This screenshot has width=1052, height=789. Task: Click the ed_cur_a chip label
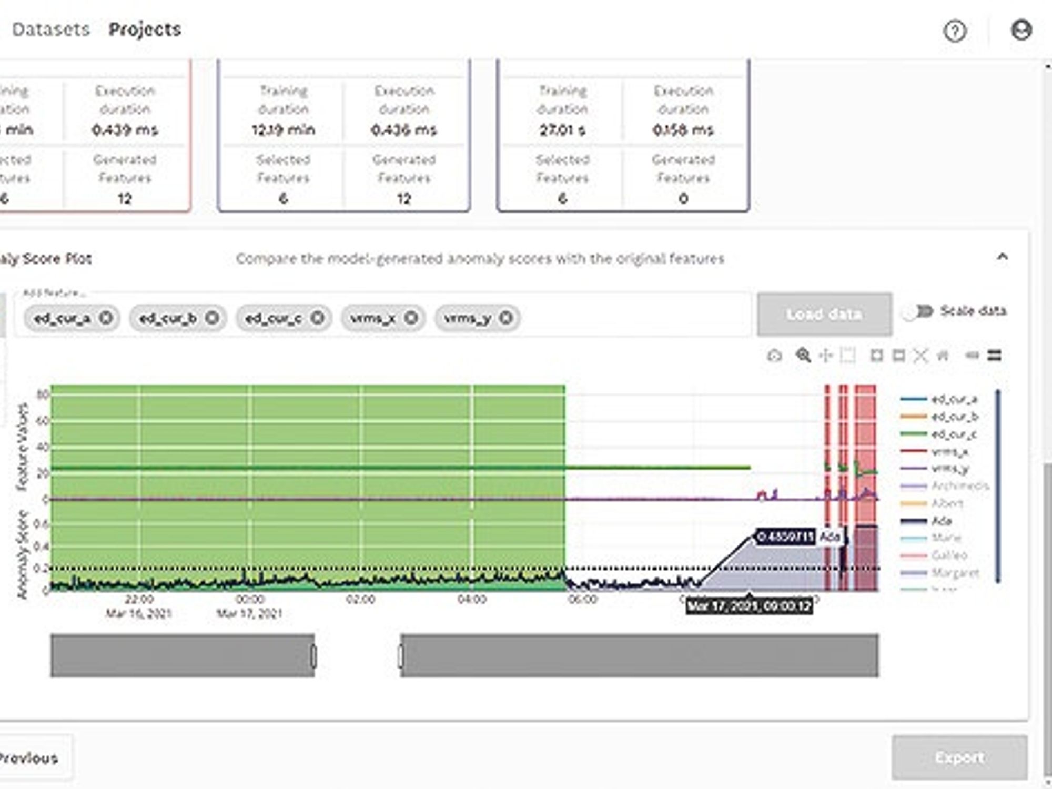coord(62,318)
